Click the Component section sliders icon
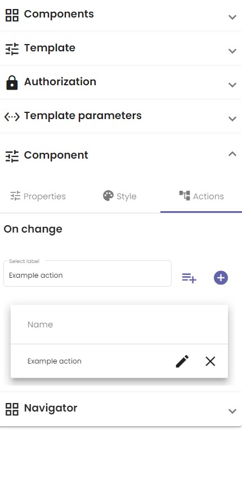This screenshot has width=242, height=490. pyautogui.click(x=12, y=156)
